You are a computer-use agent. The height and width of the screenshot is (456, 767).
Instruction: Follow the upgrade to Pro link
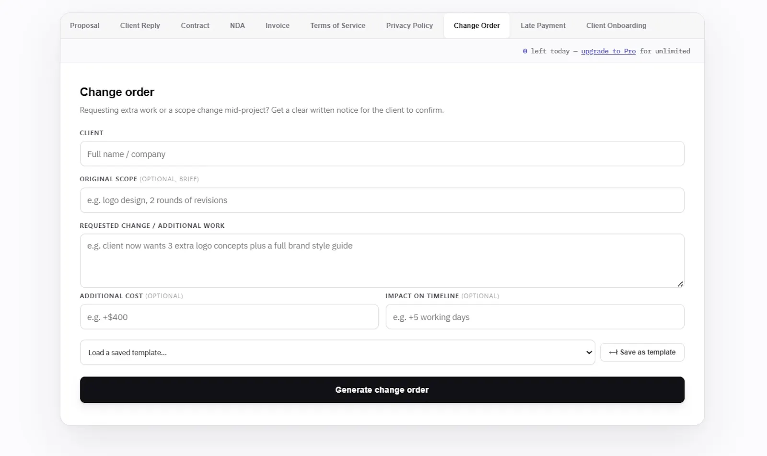click(x=608, y=51)
